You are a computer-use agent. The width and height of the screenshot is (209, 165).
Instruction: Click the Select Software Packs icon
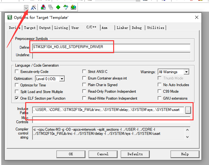coord(66,7)
